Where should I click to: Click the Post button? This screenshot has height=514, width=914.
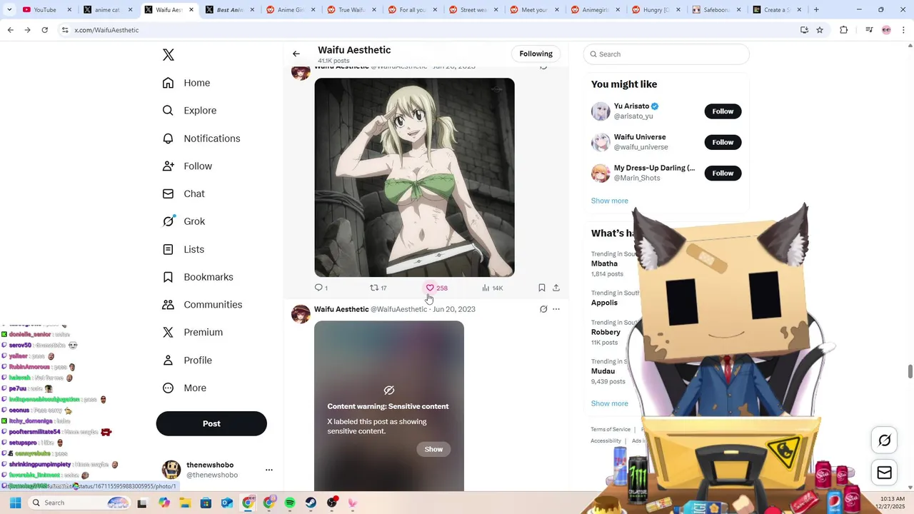[211, 423]
